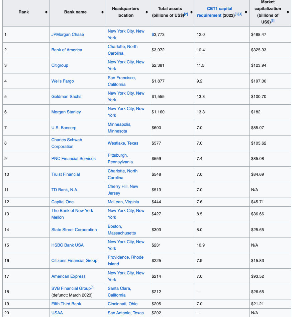Open the SVB Financial Group link
The width and height of the screenshot is (294, 317).
pos(71,288)
